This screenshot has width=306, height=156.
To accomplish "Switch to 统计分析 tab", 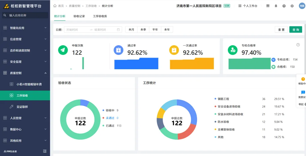I will pos(60,16).
